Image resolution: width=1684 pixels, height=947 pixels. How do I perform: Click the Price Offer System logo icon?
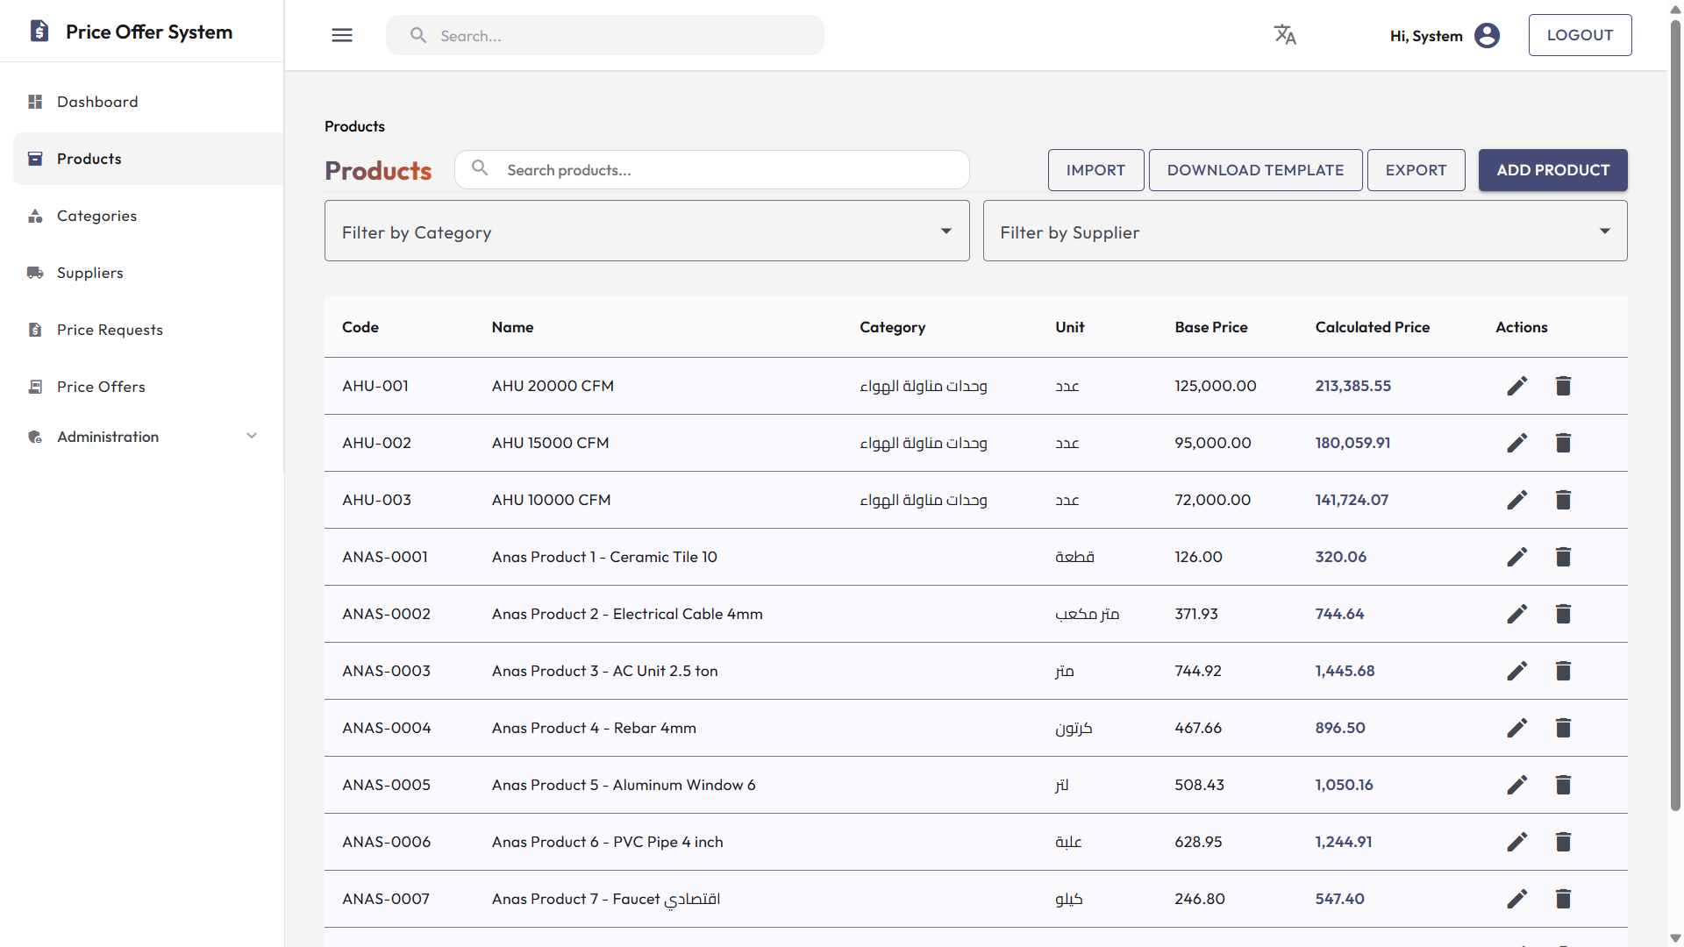39,31
